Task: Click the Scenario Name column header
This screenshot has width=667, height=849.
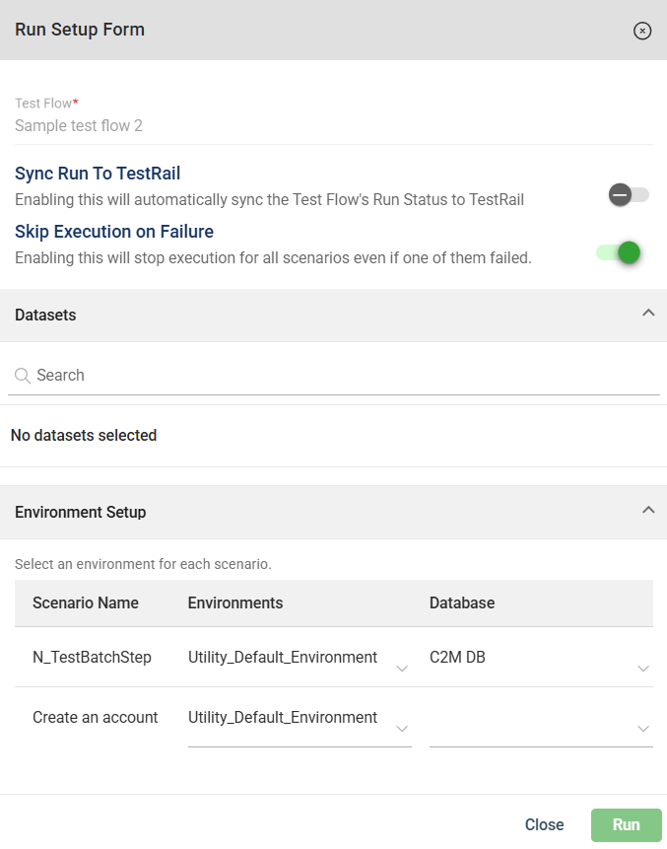Action: [x=86, y=602]
